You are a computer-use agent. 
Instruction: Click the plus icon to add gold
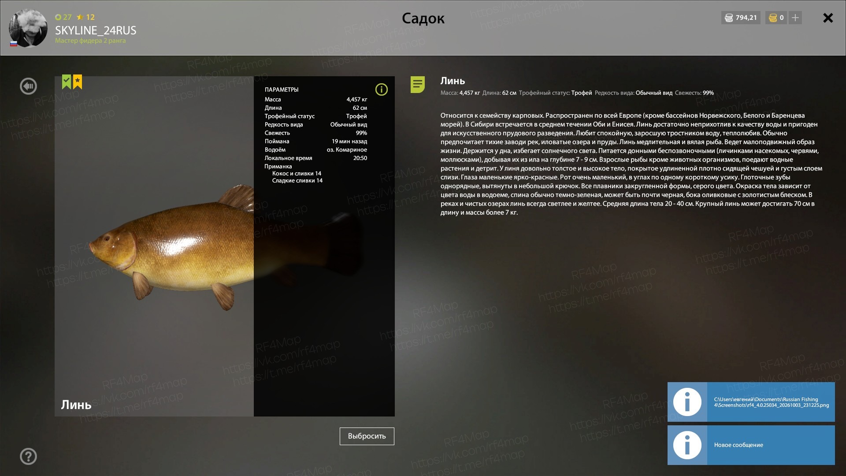click(x=795, y=18)
